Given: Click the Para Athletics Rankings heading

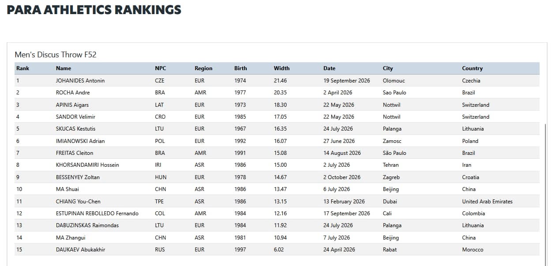Looking at the screenshot, I should [x=94, y=9].
